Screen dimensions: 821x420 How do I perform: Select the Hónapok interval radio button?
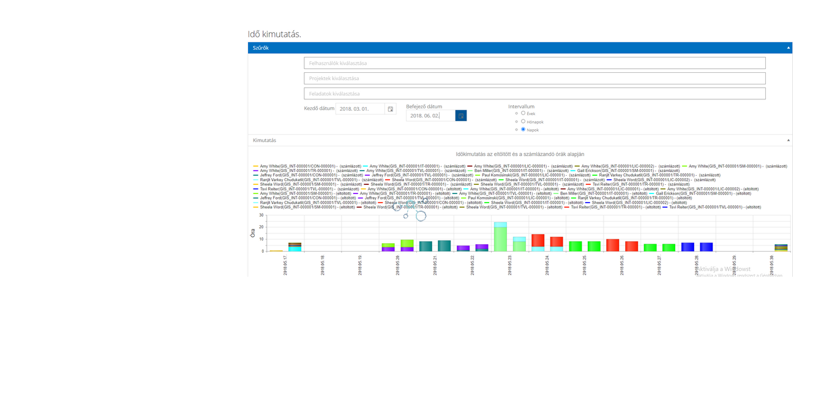pos(523,121)
